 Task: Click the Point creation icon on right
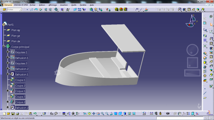point(205,89)
